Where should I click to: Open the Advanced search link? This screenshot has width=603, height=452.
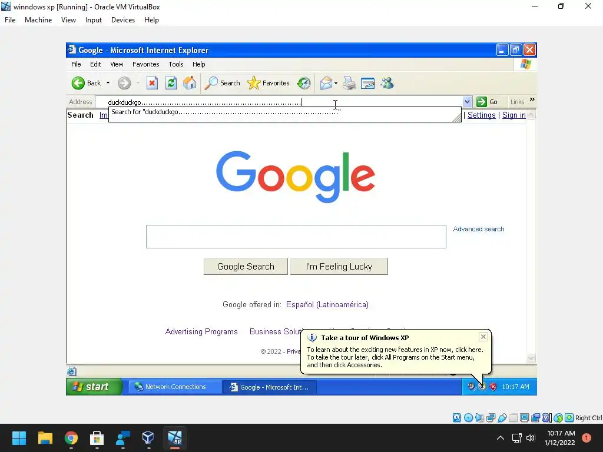click(478, 229)
